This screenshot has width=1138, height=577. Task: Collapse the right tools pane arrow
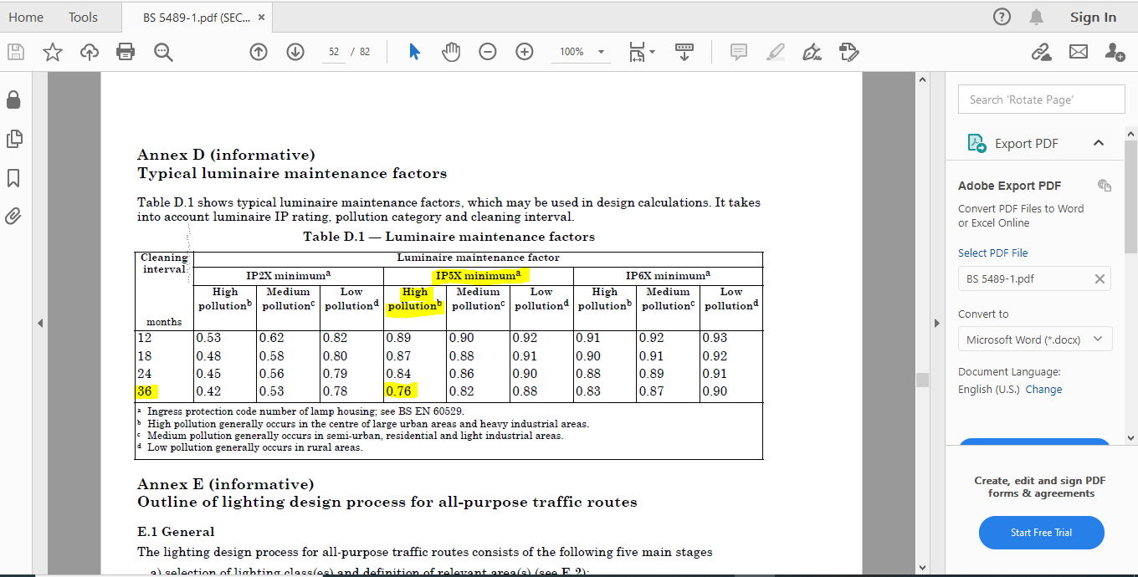(x=937, y=323)
